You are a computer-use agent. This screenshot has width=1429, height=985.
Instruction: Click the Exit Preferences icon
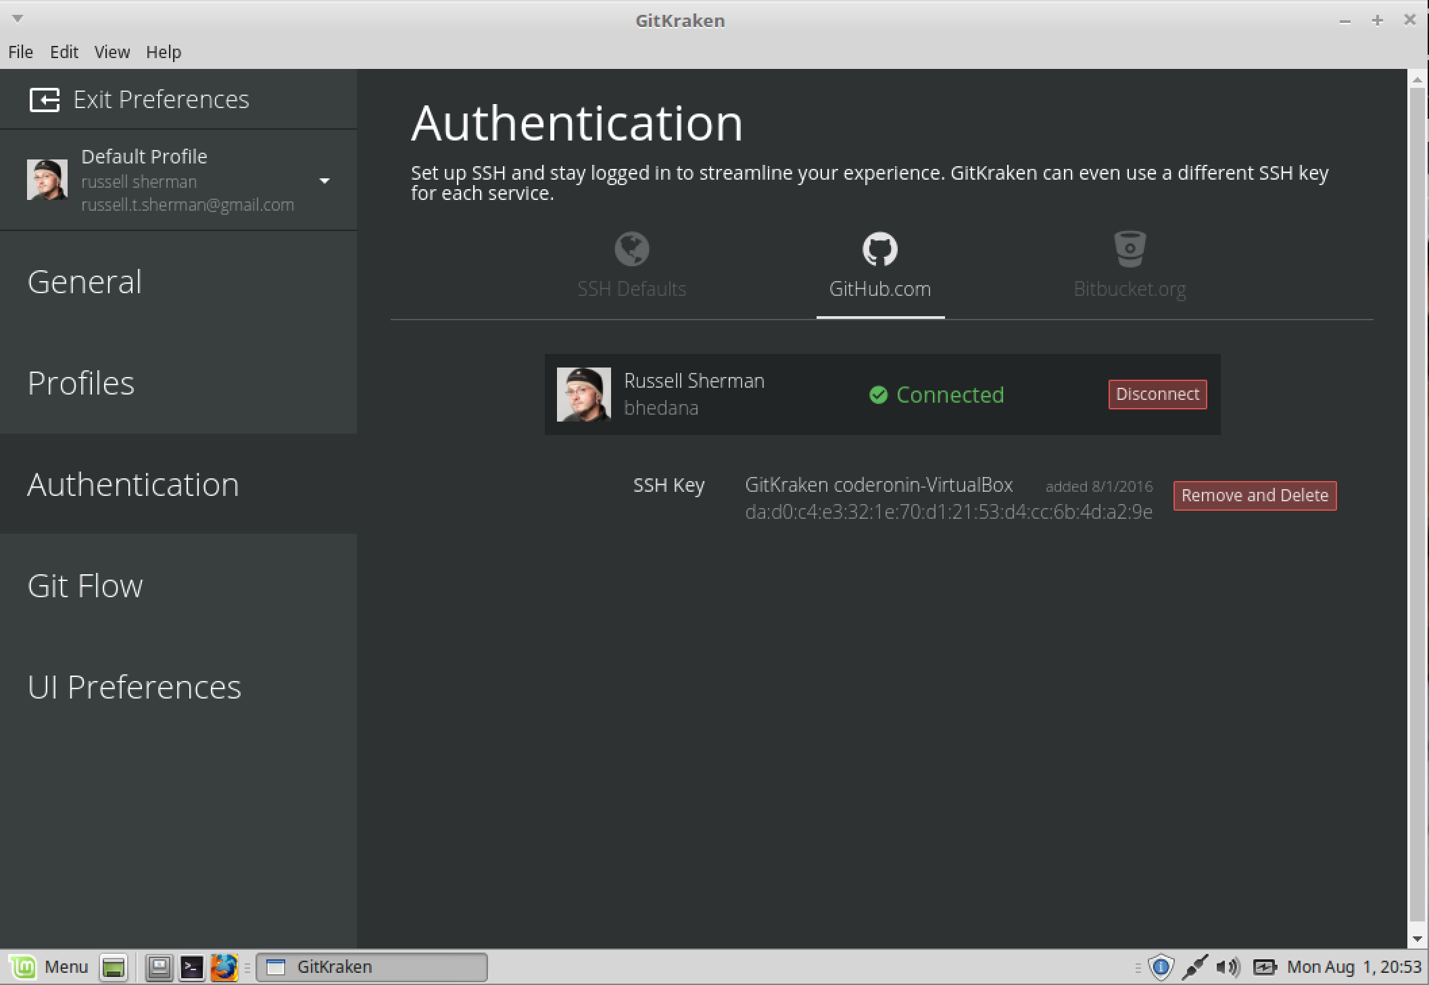[45, 100]
